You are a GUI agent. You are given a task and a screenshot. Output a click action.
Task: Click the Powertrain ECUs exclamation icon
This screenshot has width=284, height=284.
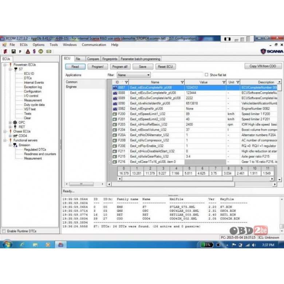click(11, 65)
